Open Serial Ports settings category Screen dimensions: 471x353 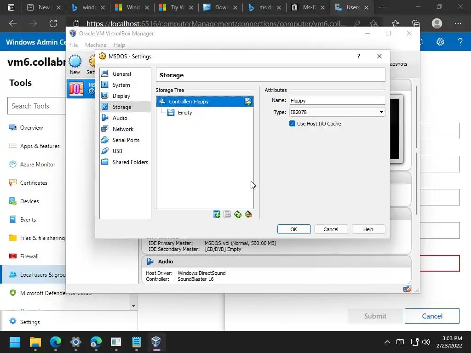click(125, 140)
